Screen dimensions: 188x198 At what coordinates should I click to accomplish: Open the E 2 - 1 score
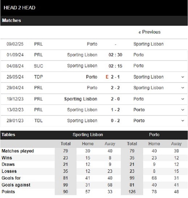(x=113, y=77)
